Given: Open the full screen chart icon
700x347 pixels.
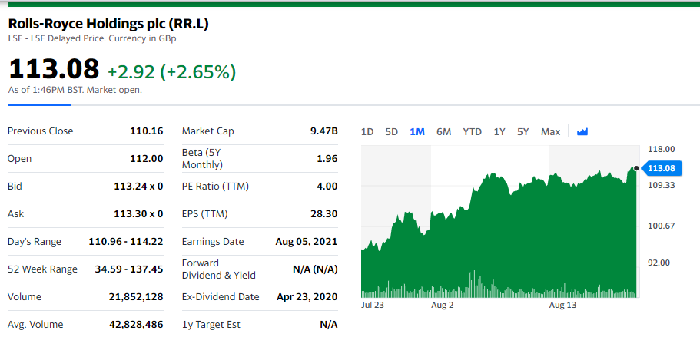Looking at the screenshot, I should tap(582, 131).
